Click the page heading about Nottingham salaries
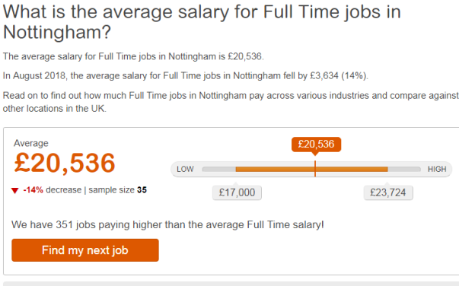 202,22
